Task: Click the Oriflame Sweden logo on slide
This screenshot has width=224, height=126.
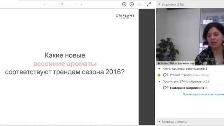Action: [125, 16]
